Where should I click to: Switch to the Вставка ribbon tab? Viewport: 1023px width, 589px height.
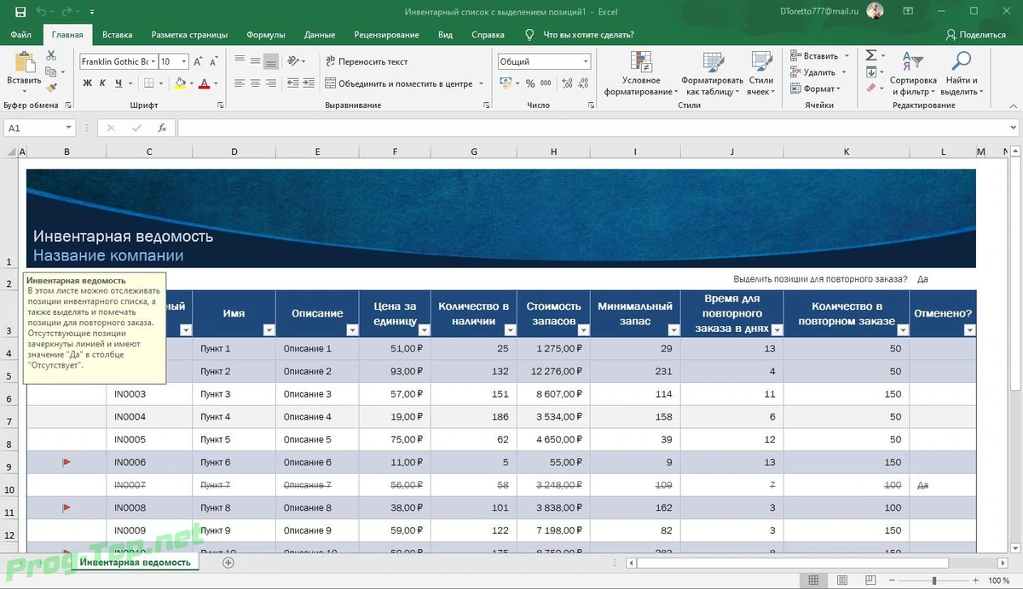point(117,35)
